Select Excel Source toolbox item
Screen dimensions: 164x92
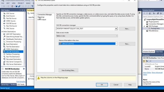pyautogui.click(x=10, y=16)
